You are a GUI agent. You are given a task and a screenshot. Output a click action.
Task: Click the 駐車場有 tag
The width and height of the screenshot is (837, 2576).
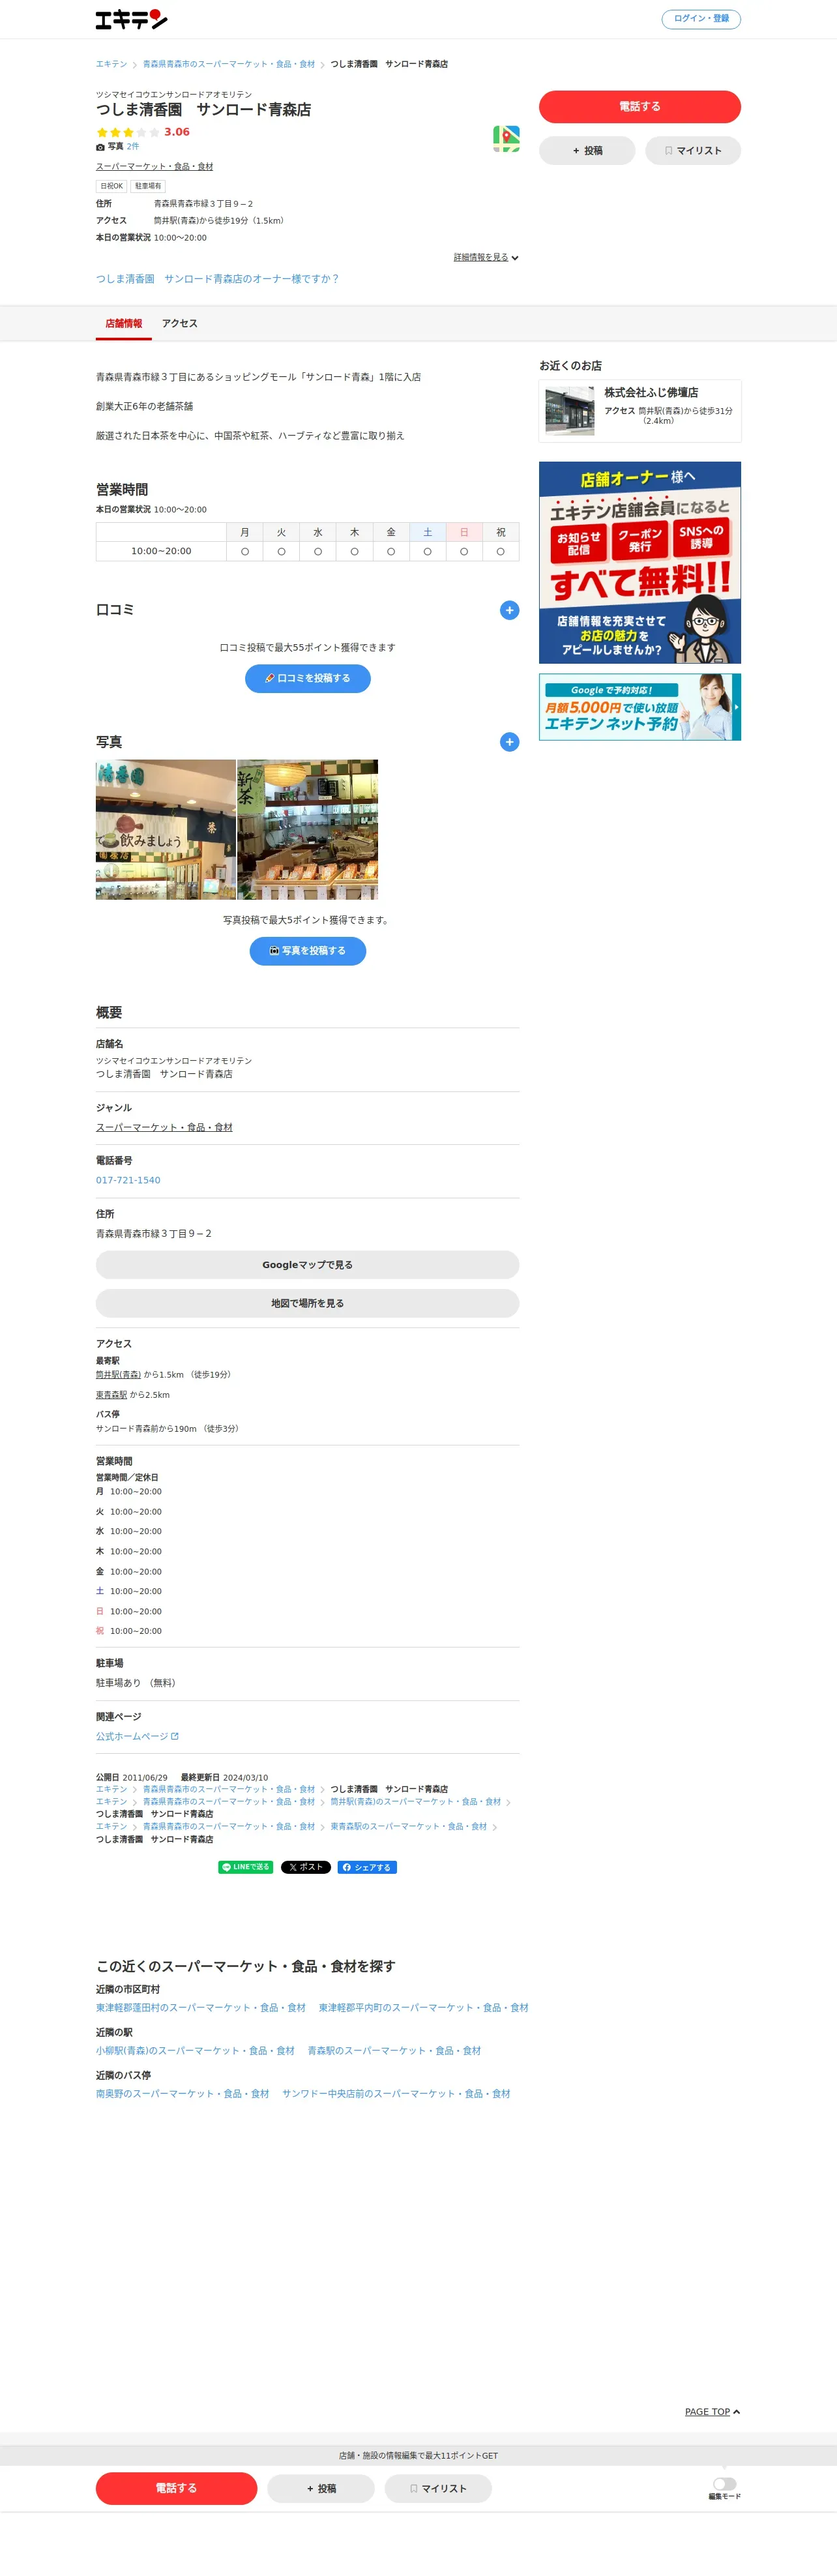click(148, 186)
